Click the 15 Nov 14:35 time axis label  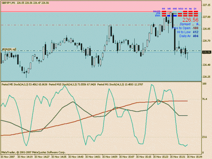point(59,157)
